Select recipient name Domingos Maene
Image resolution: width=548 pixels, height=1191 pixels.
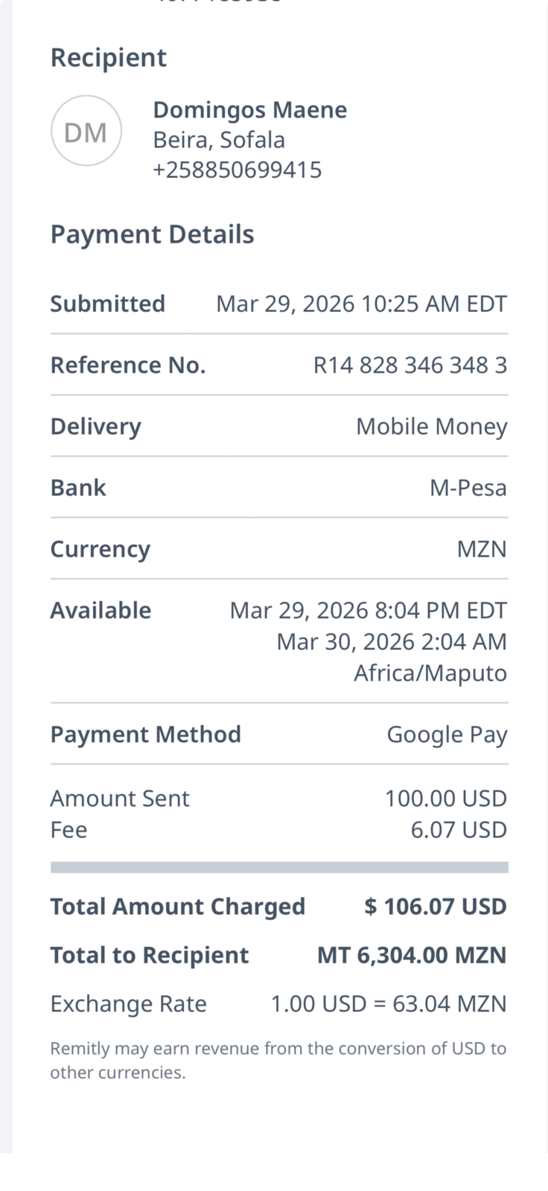[249, 110]
